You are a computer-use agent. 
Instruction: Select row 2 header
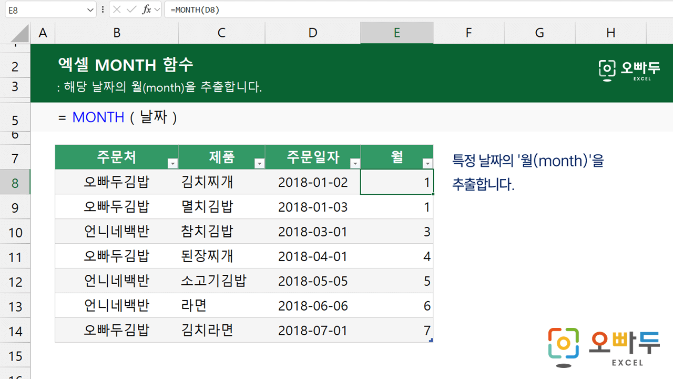[x=15, y=66]
